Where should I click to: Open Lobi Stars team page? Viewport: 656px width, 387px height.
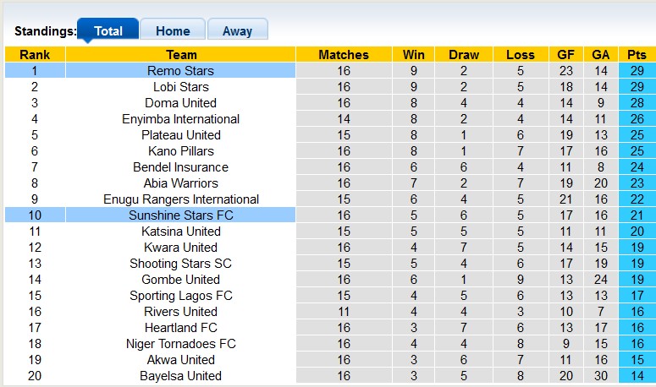(x=180, y=87)
